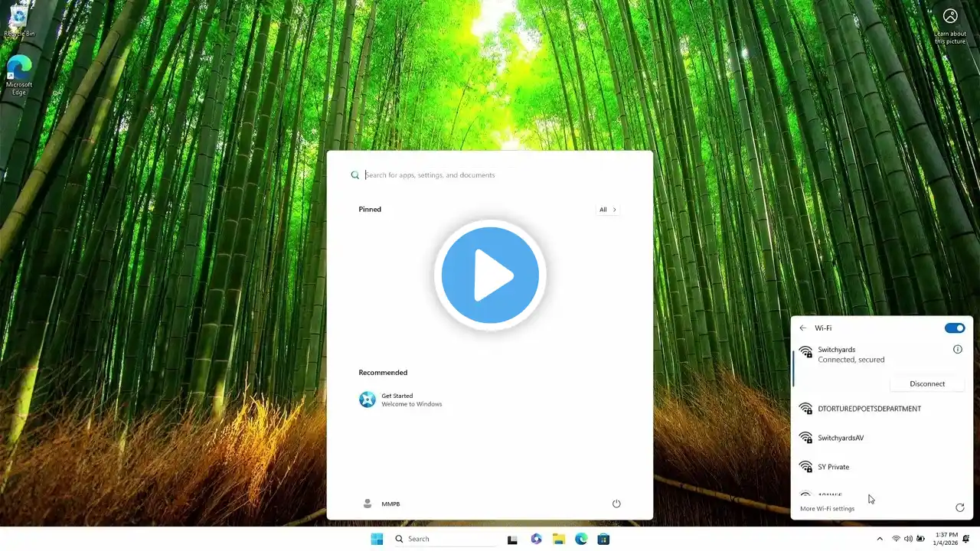Viewport: 980px width, 551px height.
Task: Choose the SY Private Wi-Fi network
Action: tap(833, 467)
